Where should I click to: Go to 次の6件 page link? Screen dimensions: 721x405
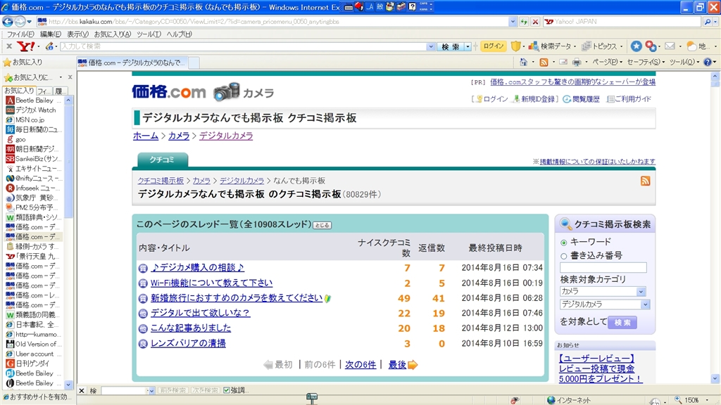360,365
